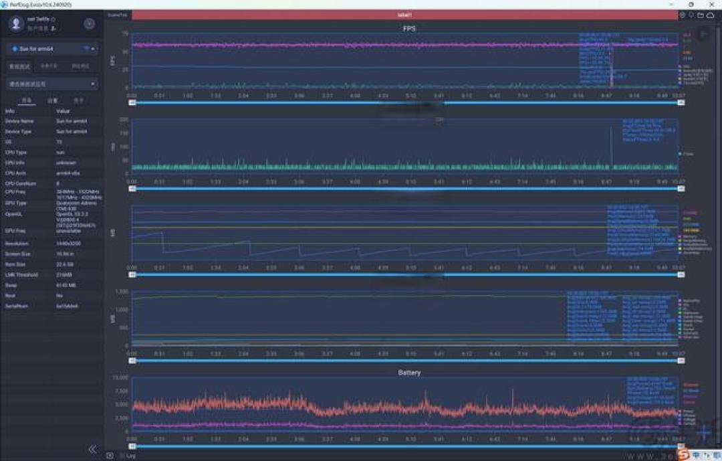The height and width of the screenshot is (461, 722).
Task: Collapse the left sidebar with the double-chevron icon
Action: (x=92, y=449)
